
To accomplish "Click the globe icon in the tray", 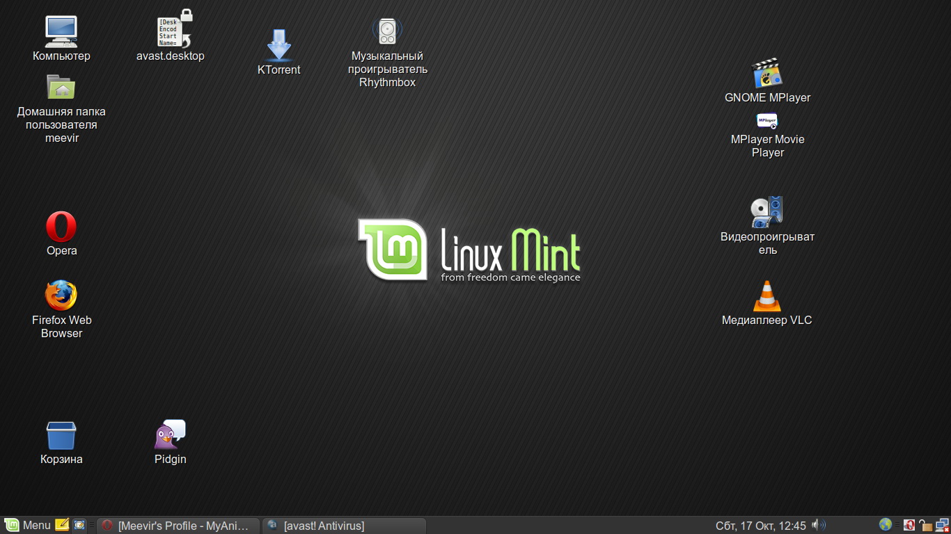I will pyautogui.click(x=886, y=525).
